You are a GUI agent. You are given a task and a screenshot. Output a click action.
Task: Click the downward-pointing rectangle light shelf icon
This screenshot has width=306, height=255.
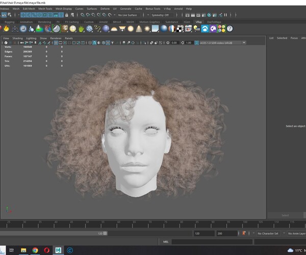click(x=122, y=29)
